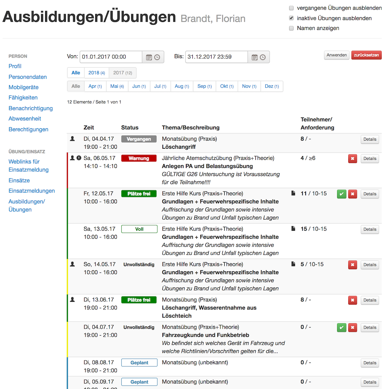This screenshot has height=389, width=384.
Task: Open Details for the 04.04.17 Löschangriff exercise
Action: pyautogui.click(x=369, y=140)
